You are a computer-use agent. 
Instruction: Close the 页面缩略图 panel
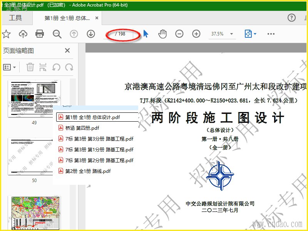coord(67,50)
